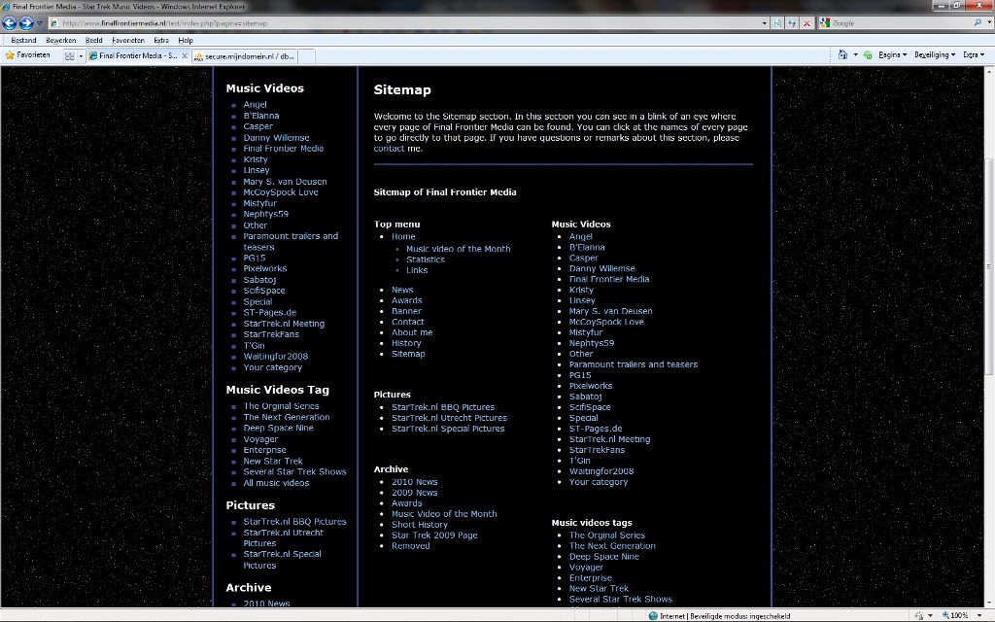Open The Next Generation in sidebar tags
The image size is (995, 622).
click(x=287, y=417)
